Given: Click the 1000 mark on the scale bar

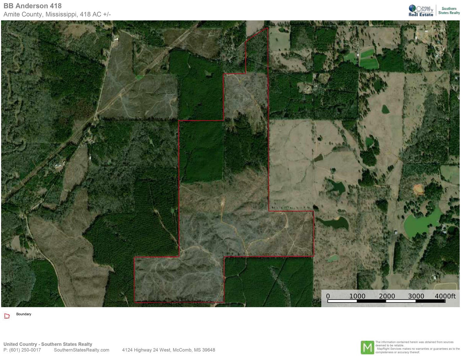Looking at the screenshot, I should click(x=357, y=296).
